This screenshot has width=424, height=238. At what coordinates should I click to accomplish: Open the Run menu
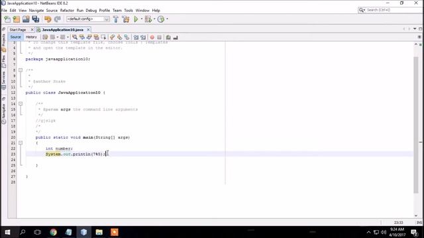point(79,11)
